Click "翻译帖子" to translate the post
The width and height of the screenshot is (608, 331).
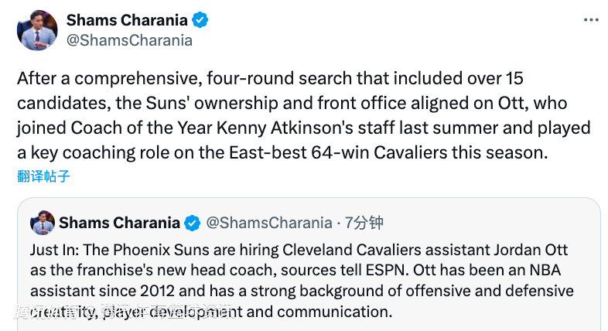[43, 176]
